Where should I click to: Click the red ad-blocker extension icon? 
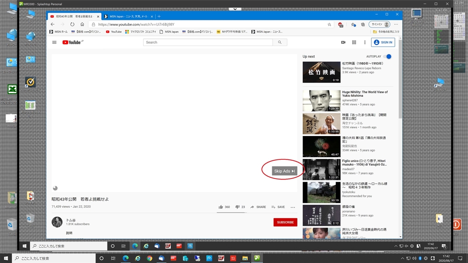coord(340,25)
